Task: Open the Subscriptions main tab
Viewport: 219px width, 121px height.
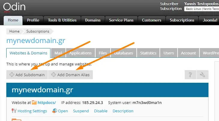Action: [x=182, y=20]
